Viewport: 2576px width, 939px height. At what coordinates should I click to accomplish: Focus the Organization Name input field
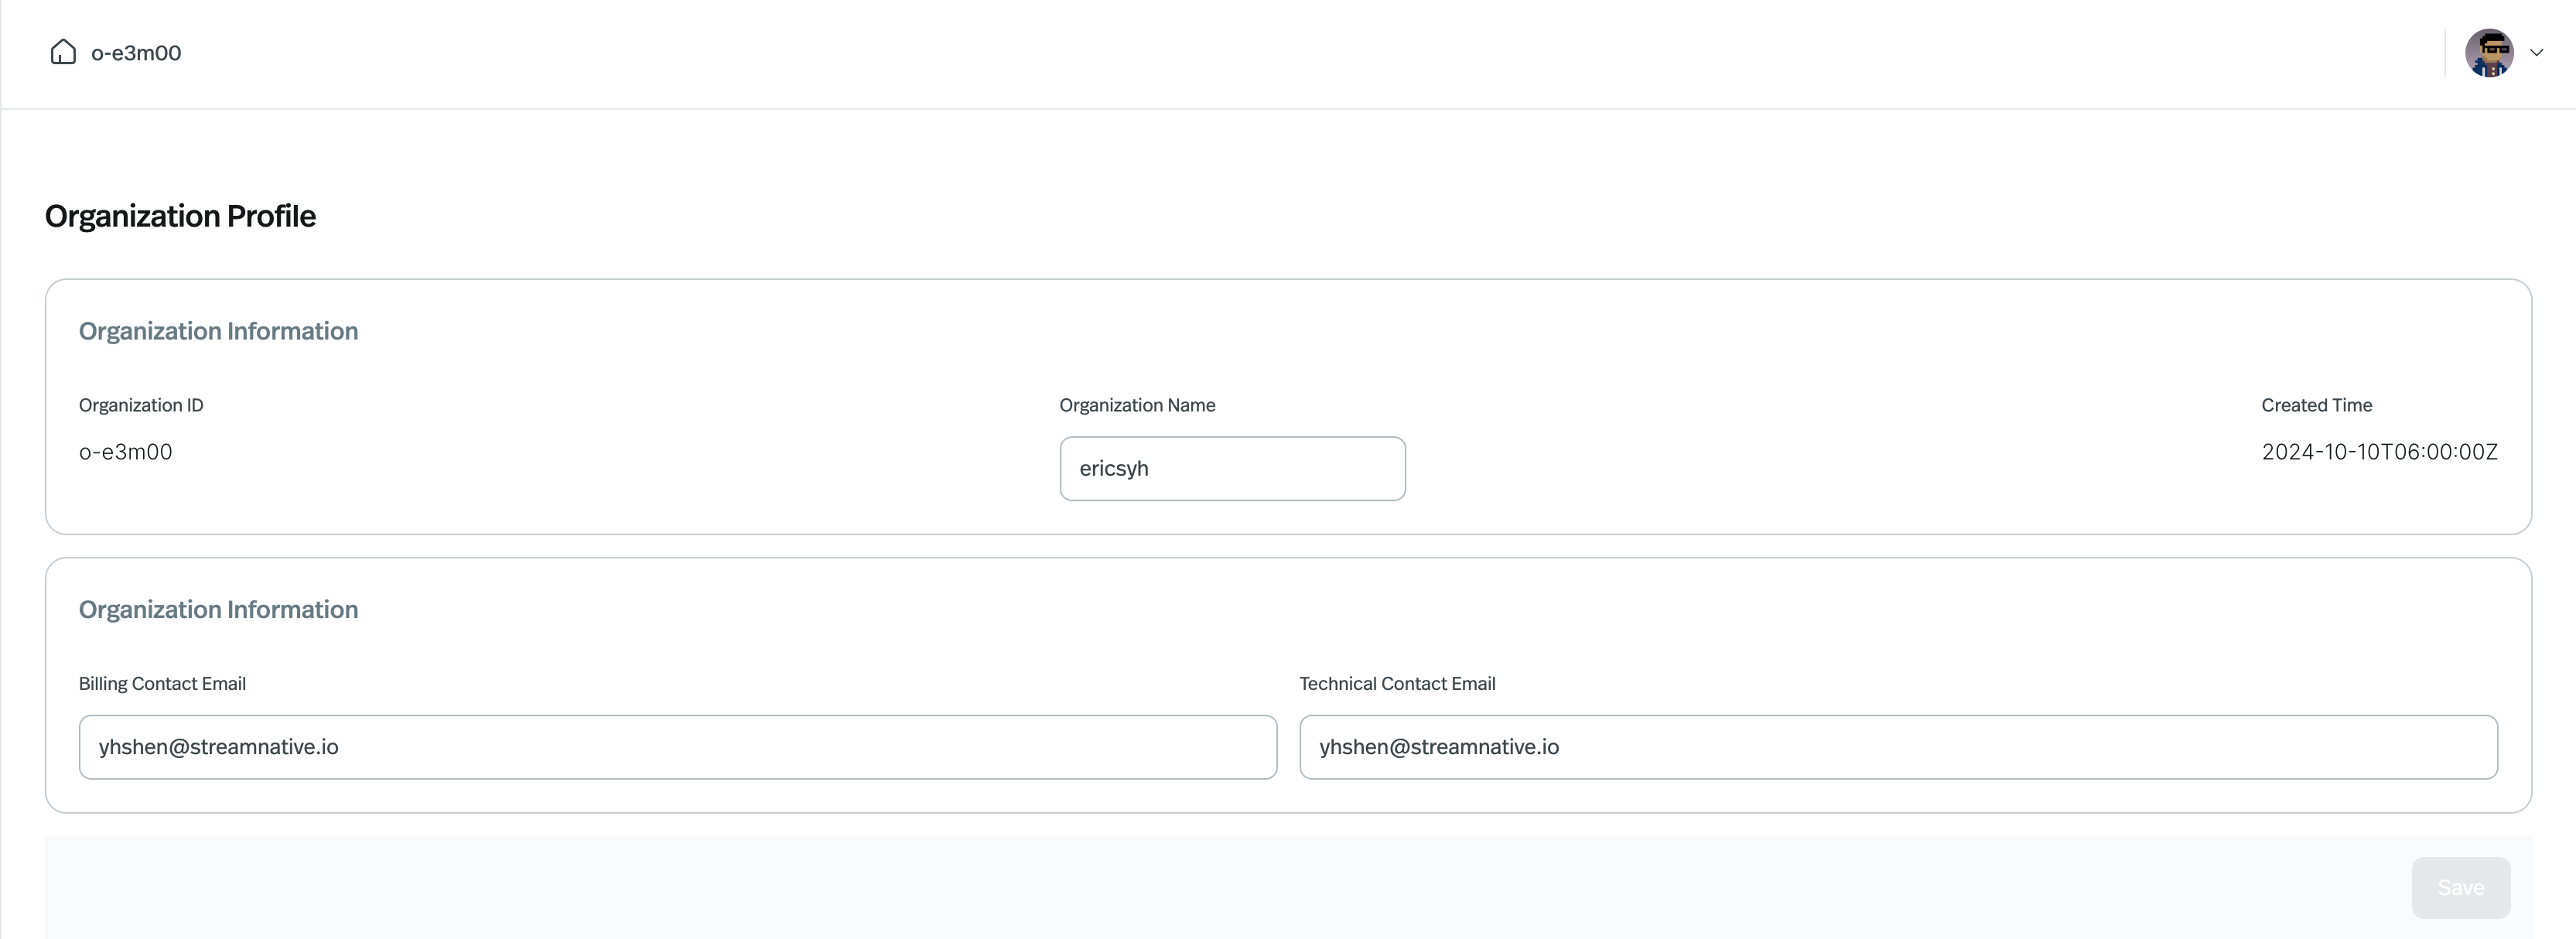[x=1232, y=468]
